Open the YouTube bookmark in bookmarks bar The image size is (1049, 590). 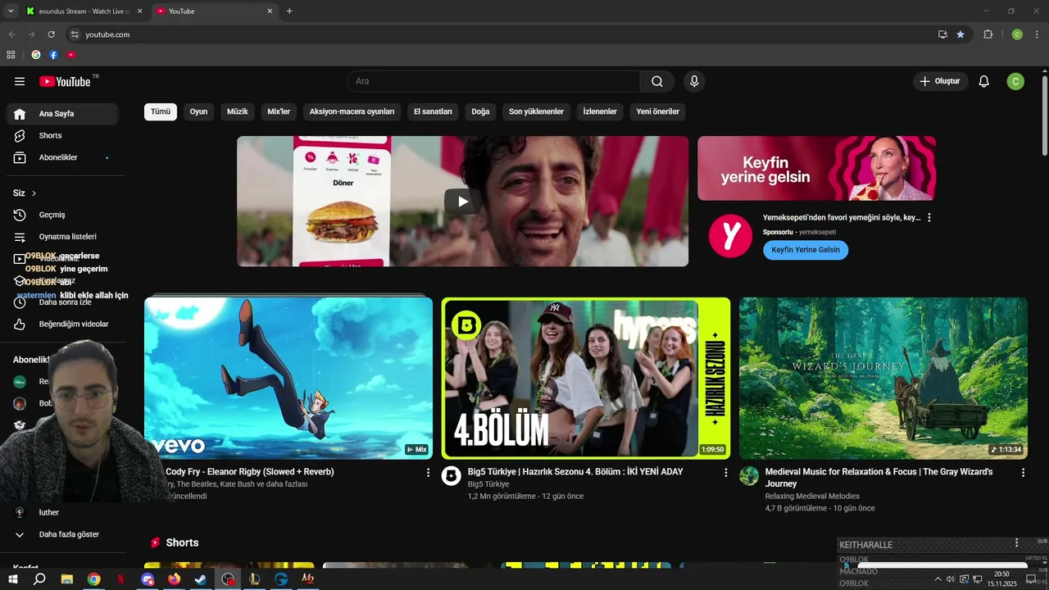[71, 55]
